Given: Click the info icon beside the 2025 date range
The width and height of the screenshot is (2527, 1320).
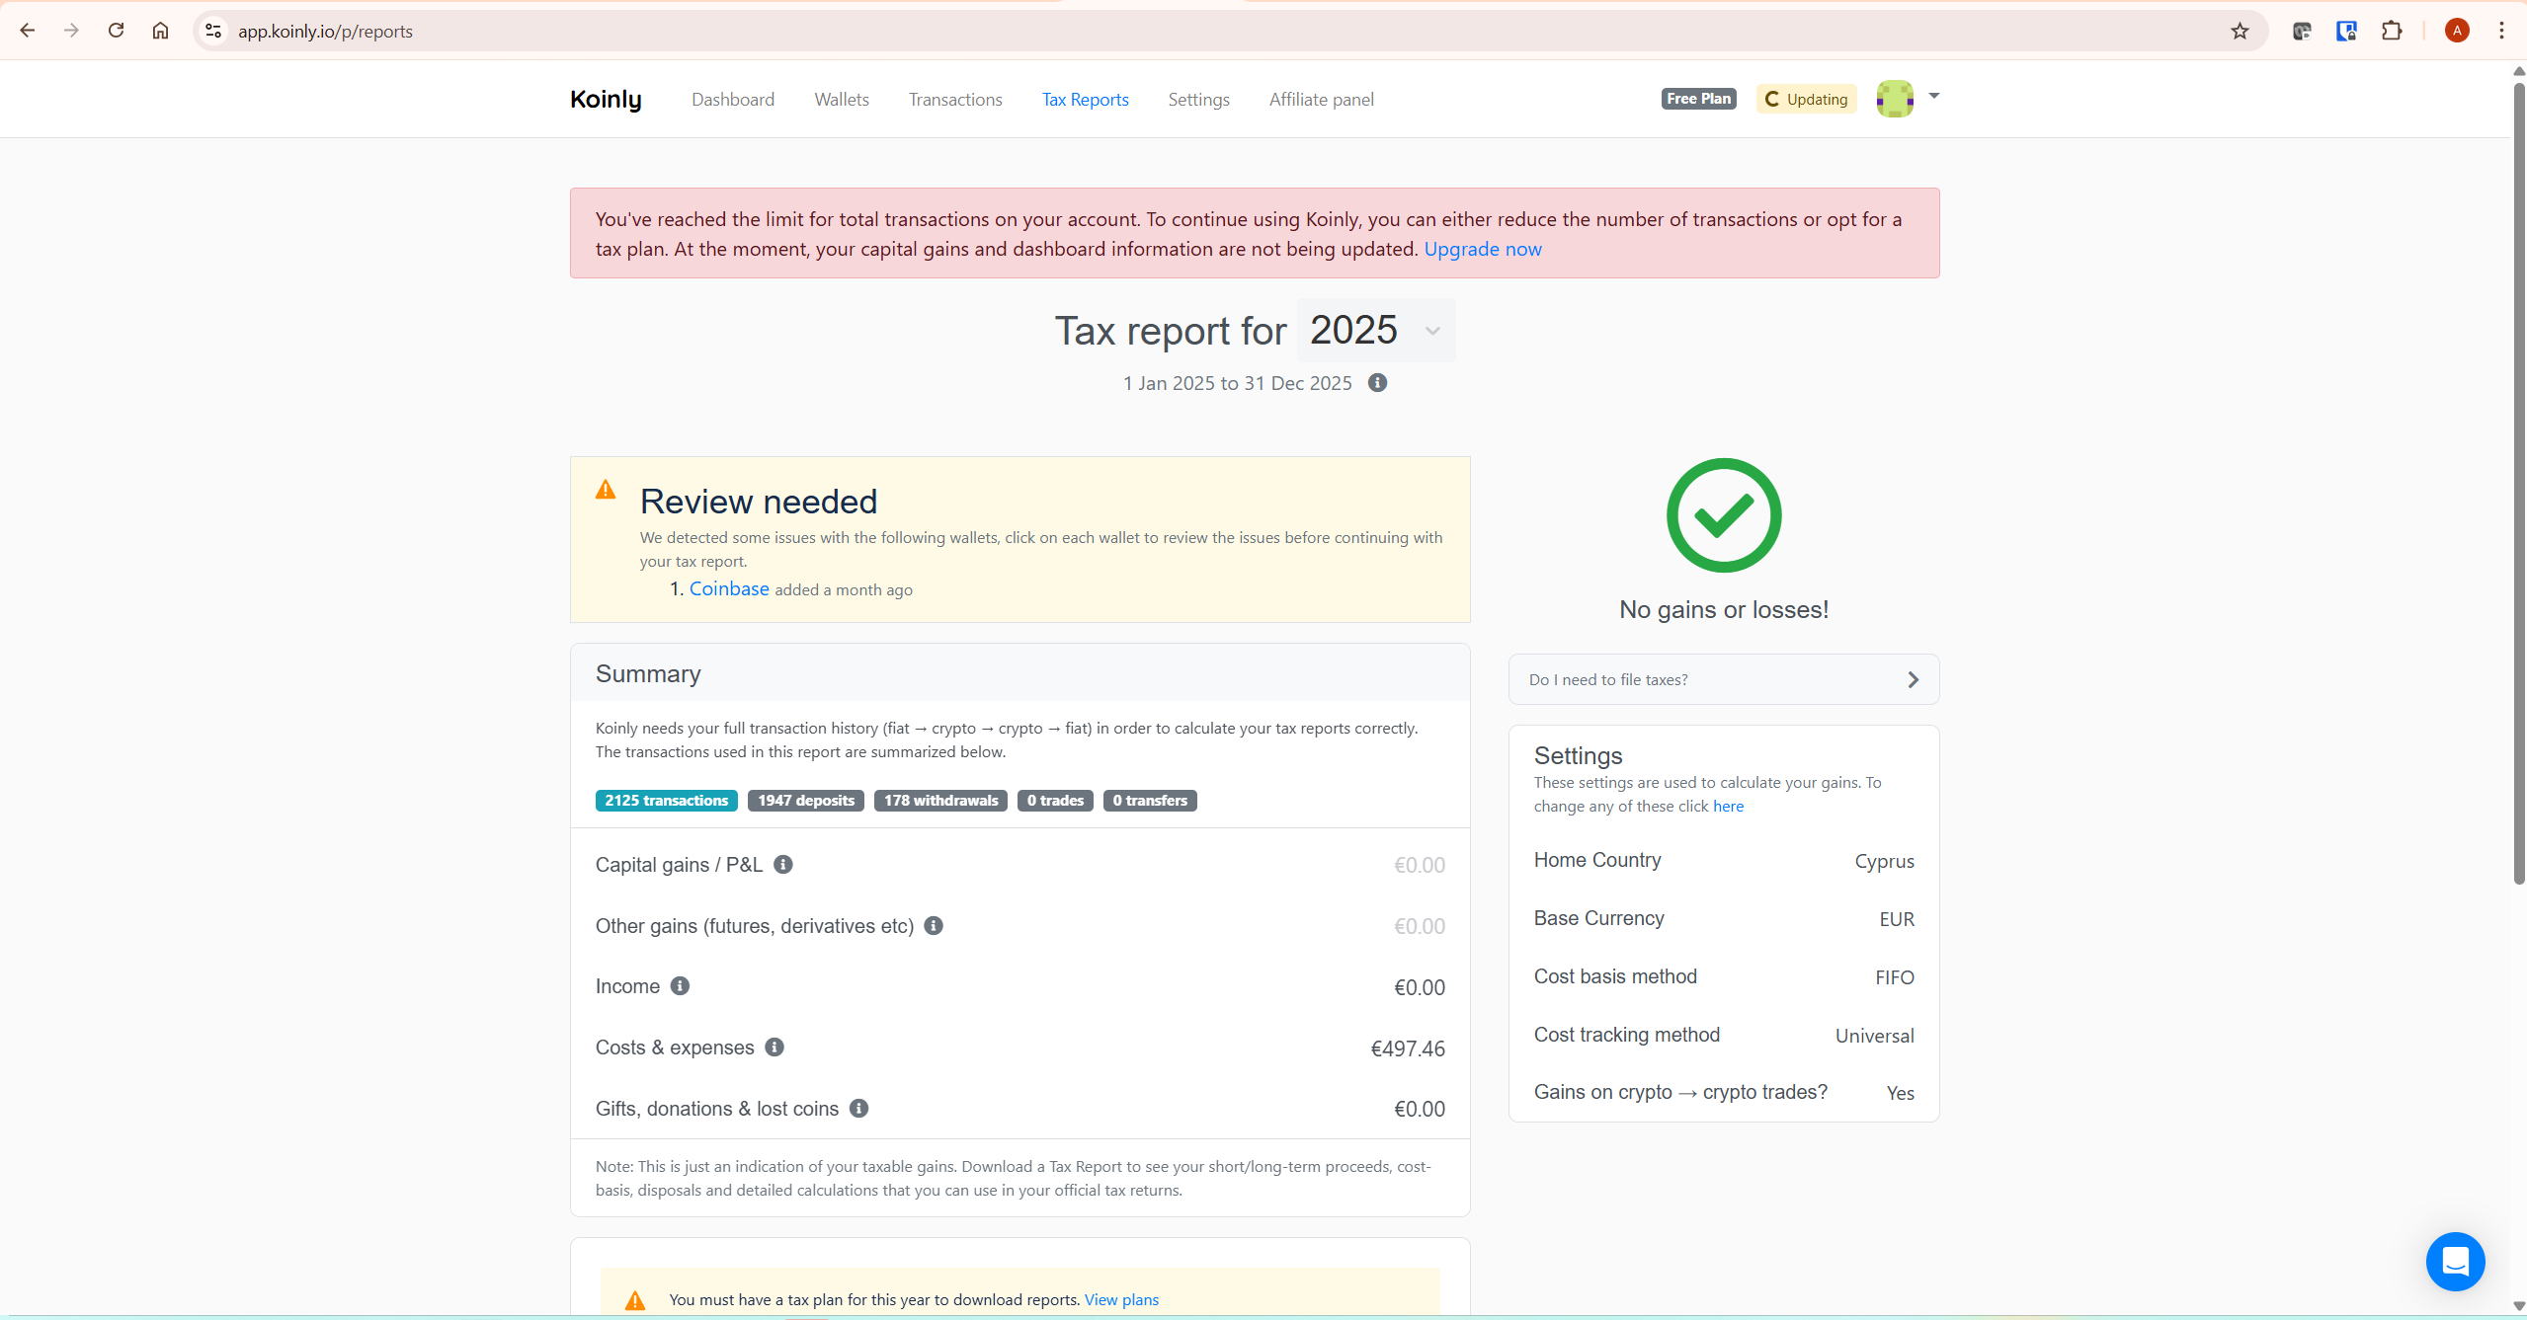Looking at the screenshot, I should (1378, 383).
